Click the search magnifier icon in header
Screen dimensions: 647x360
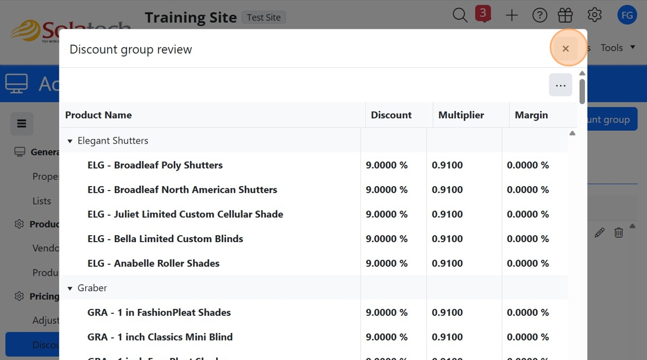(x=460, y=15)
